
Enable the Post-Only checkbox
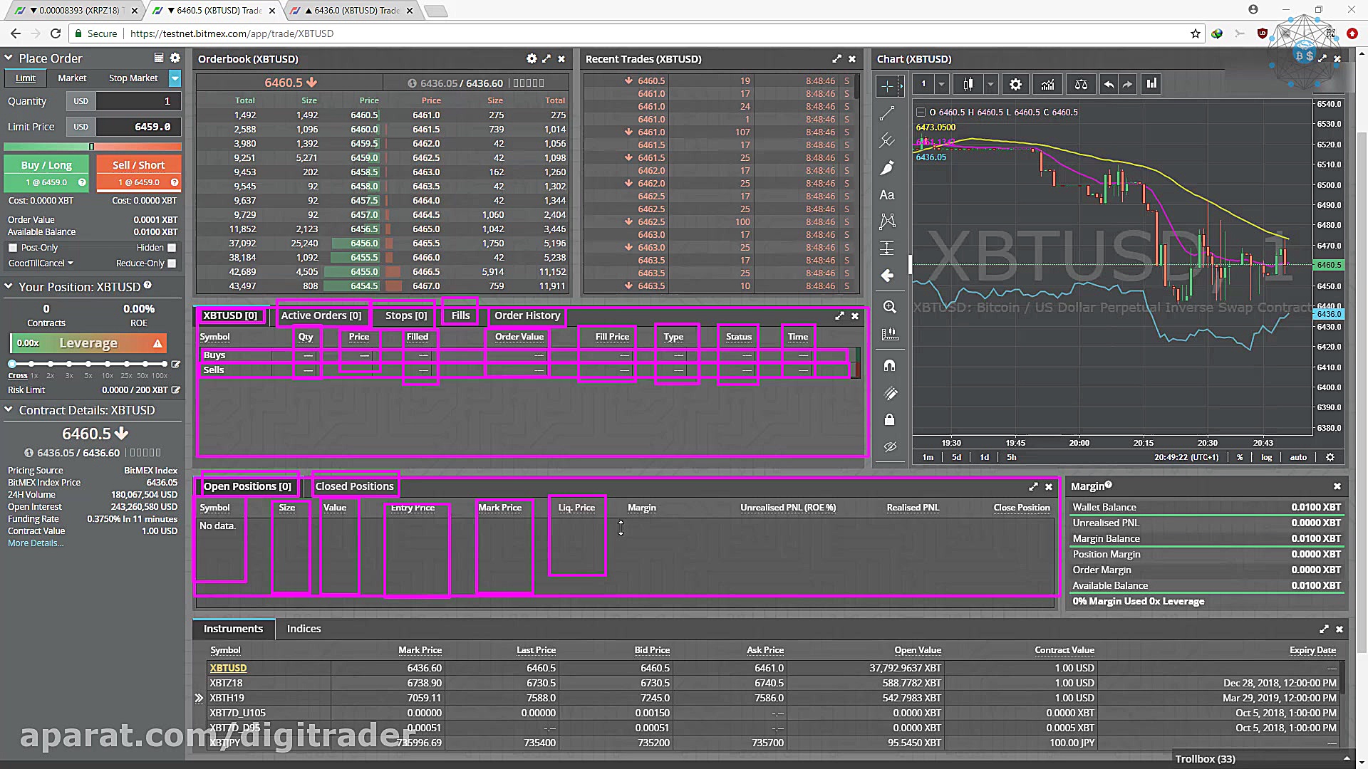click(x=13, y=248)
